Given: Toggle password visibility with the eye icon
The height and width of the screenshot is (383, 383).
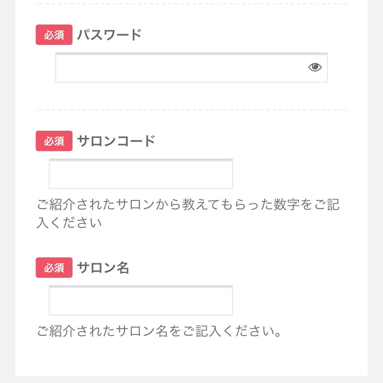Looking at the screenshot, I should coord(315,67).
